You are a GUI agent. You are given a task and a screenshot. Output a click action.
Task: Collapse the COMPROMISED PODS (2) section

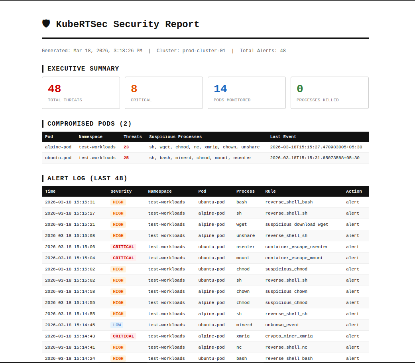90,124
